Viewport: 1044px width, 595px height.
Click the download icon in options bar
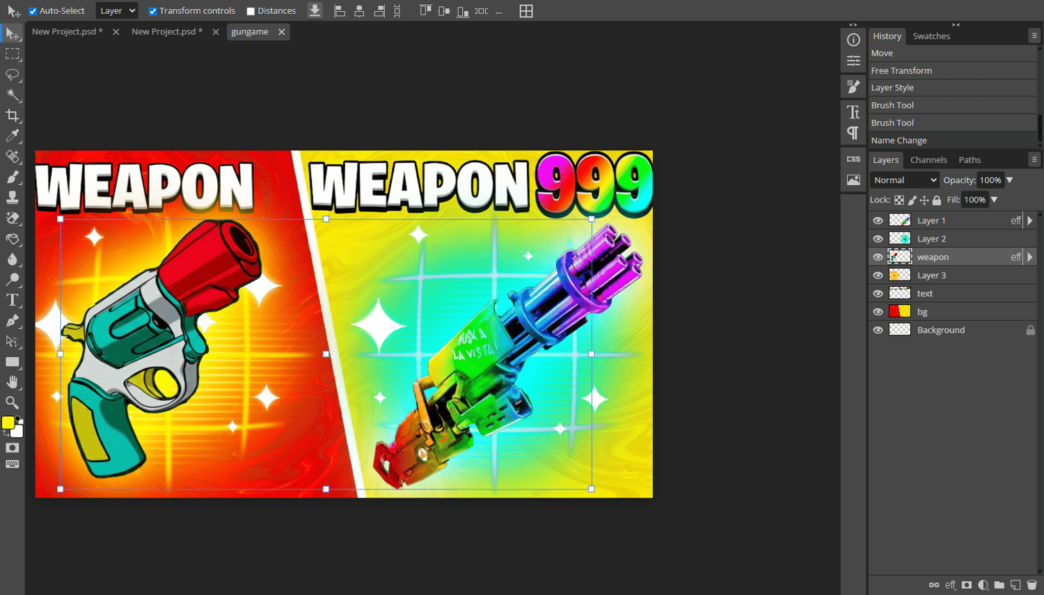click(315, 10)
